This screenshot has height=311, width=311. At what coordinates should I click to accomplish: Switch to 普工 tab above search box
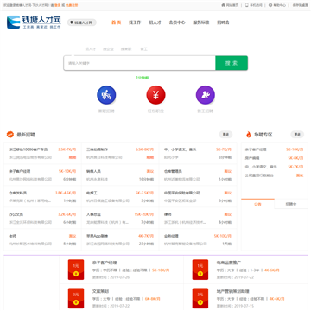coord(143,49)
